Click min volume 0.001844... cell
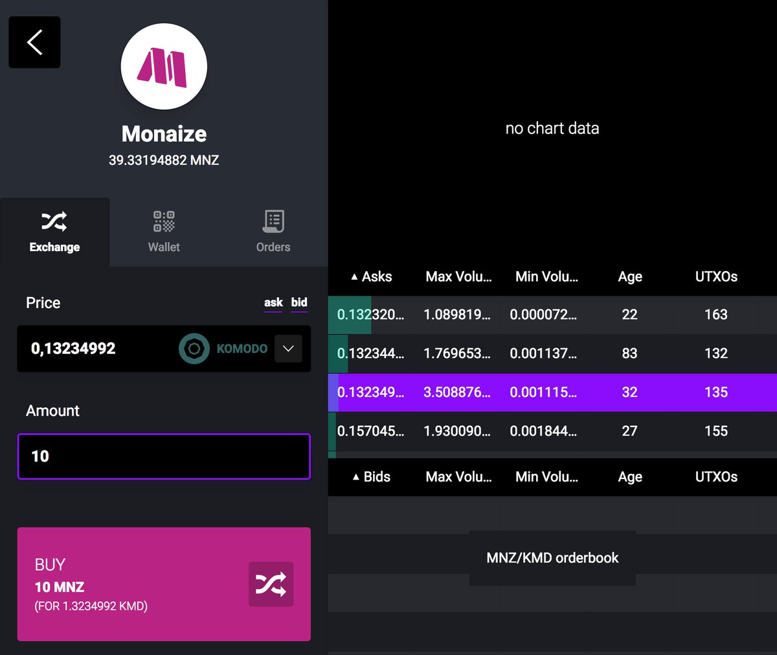The width and height of the screenshot is (777, 655). pyautogui.click(x=543, y=431)
